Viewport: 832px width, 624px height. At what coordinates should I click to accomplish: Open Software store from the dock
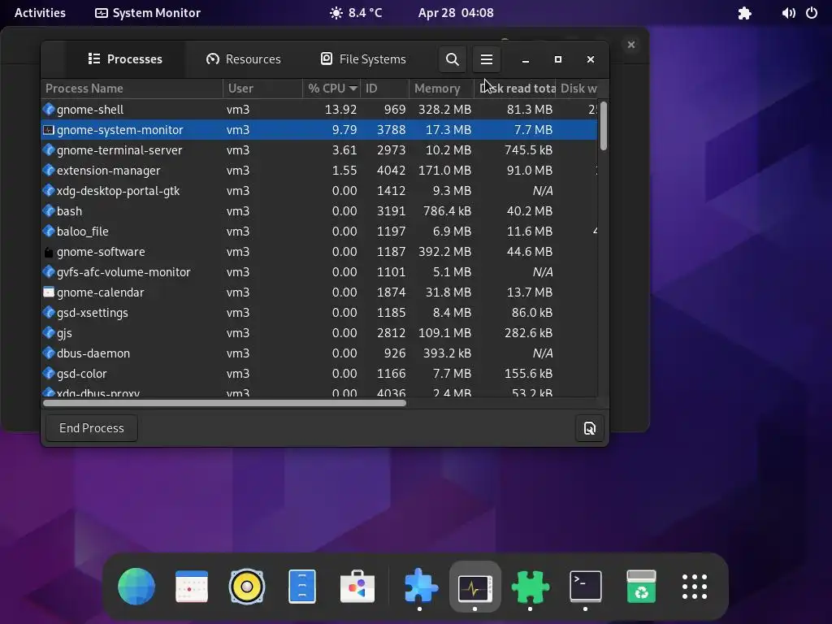pos(357,587)
